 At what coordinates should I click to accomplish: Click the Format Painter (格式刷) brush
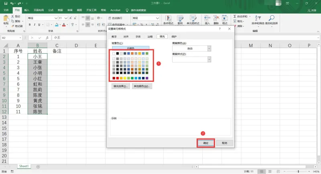(12, 26)
